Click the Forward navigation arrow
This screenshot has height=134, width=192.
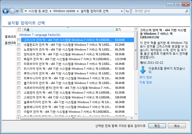pyautogui.click(x=12, y=11)
